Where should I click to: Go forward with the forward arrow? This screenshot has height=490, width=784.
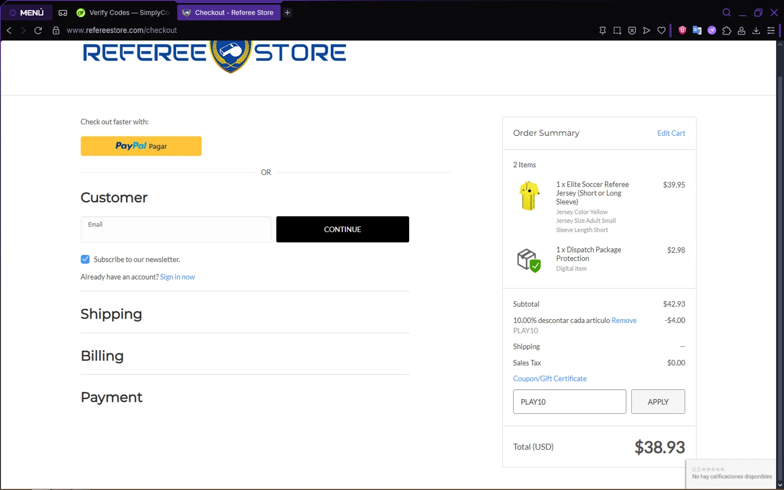23,30
